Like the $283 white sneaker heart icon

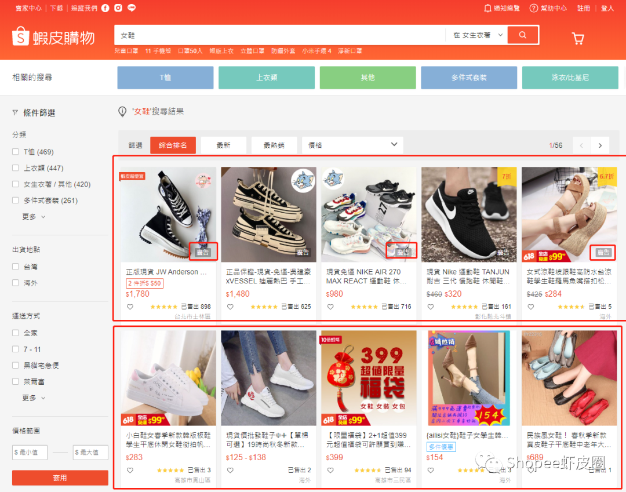click(x=130, y=471)
